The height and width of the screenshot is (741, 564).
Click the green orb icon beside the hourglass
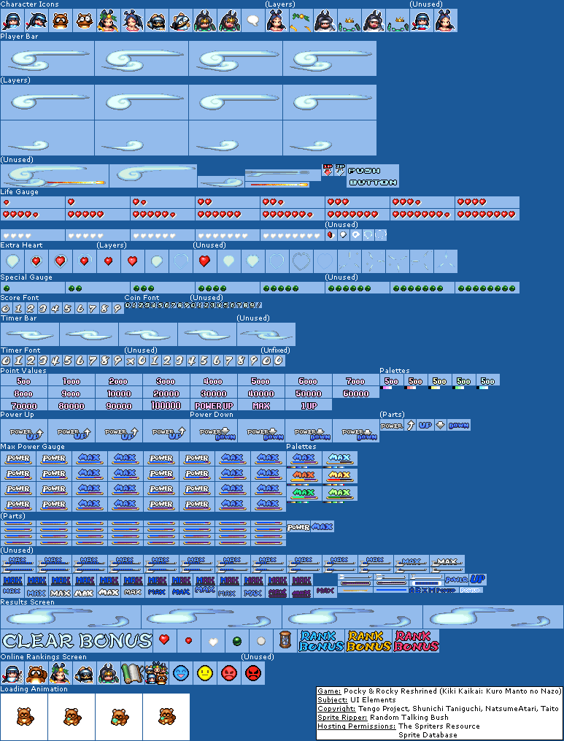(236, 641)
